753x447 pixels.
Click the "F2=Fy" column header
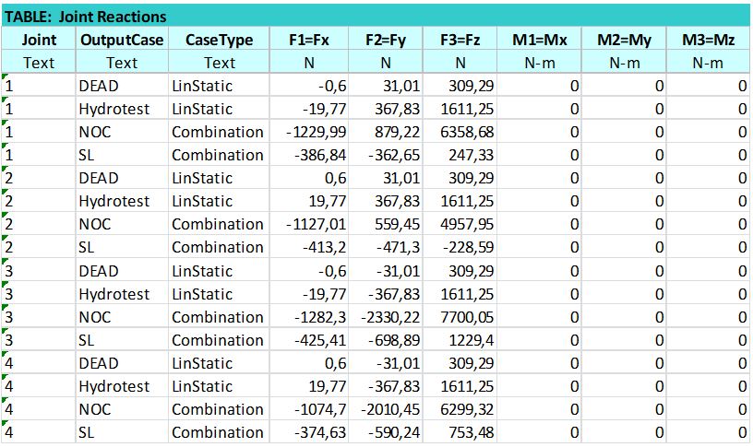pos(386,40)
